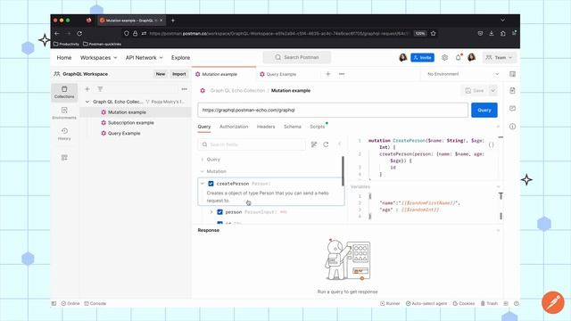This screenshot has width=571, height=321.
Task: Click the New button in workspace header
Action: point(161,74)
